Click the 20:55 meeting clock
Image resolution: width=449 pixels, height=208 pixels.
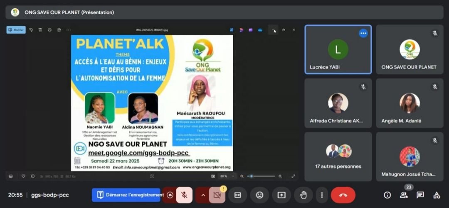click(15, 195)
